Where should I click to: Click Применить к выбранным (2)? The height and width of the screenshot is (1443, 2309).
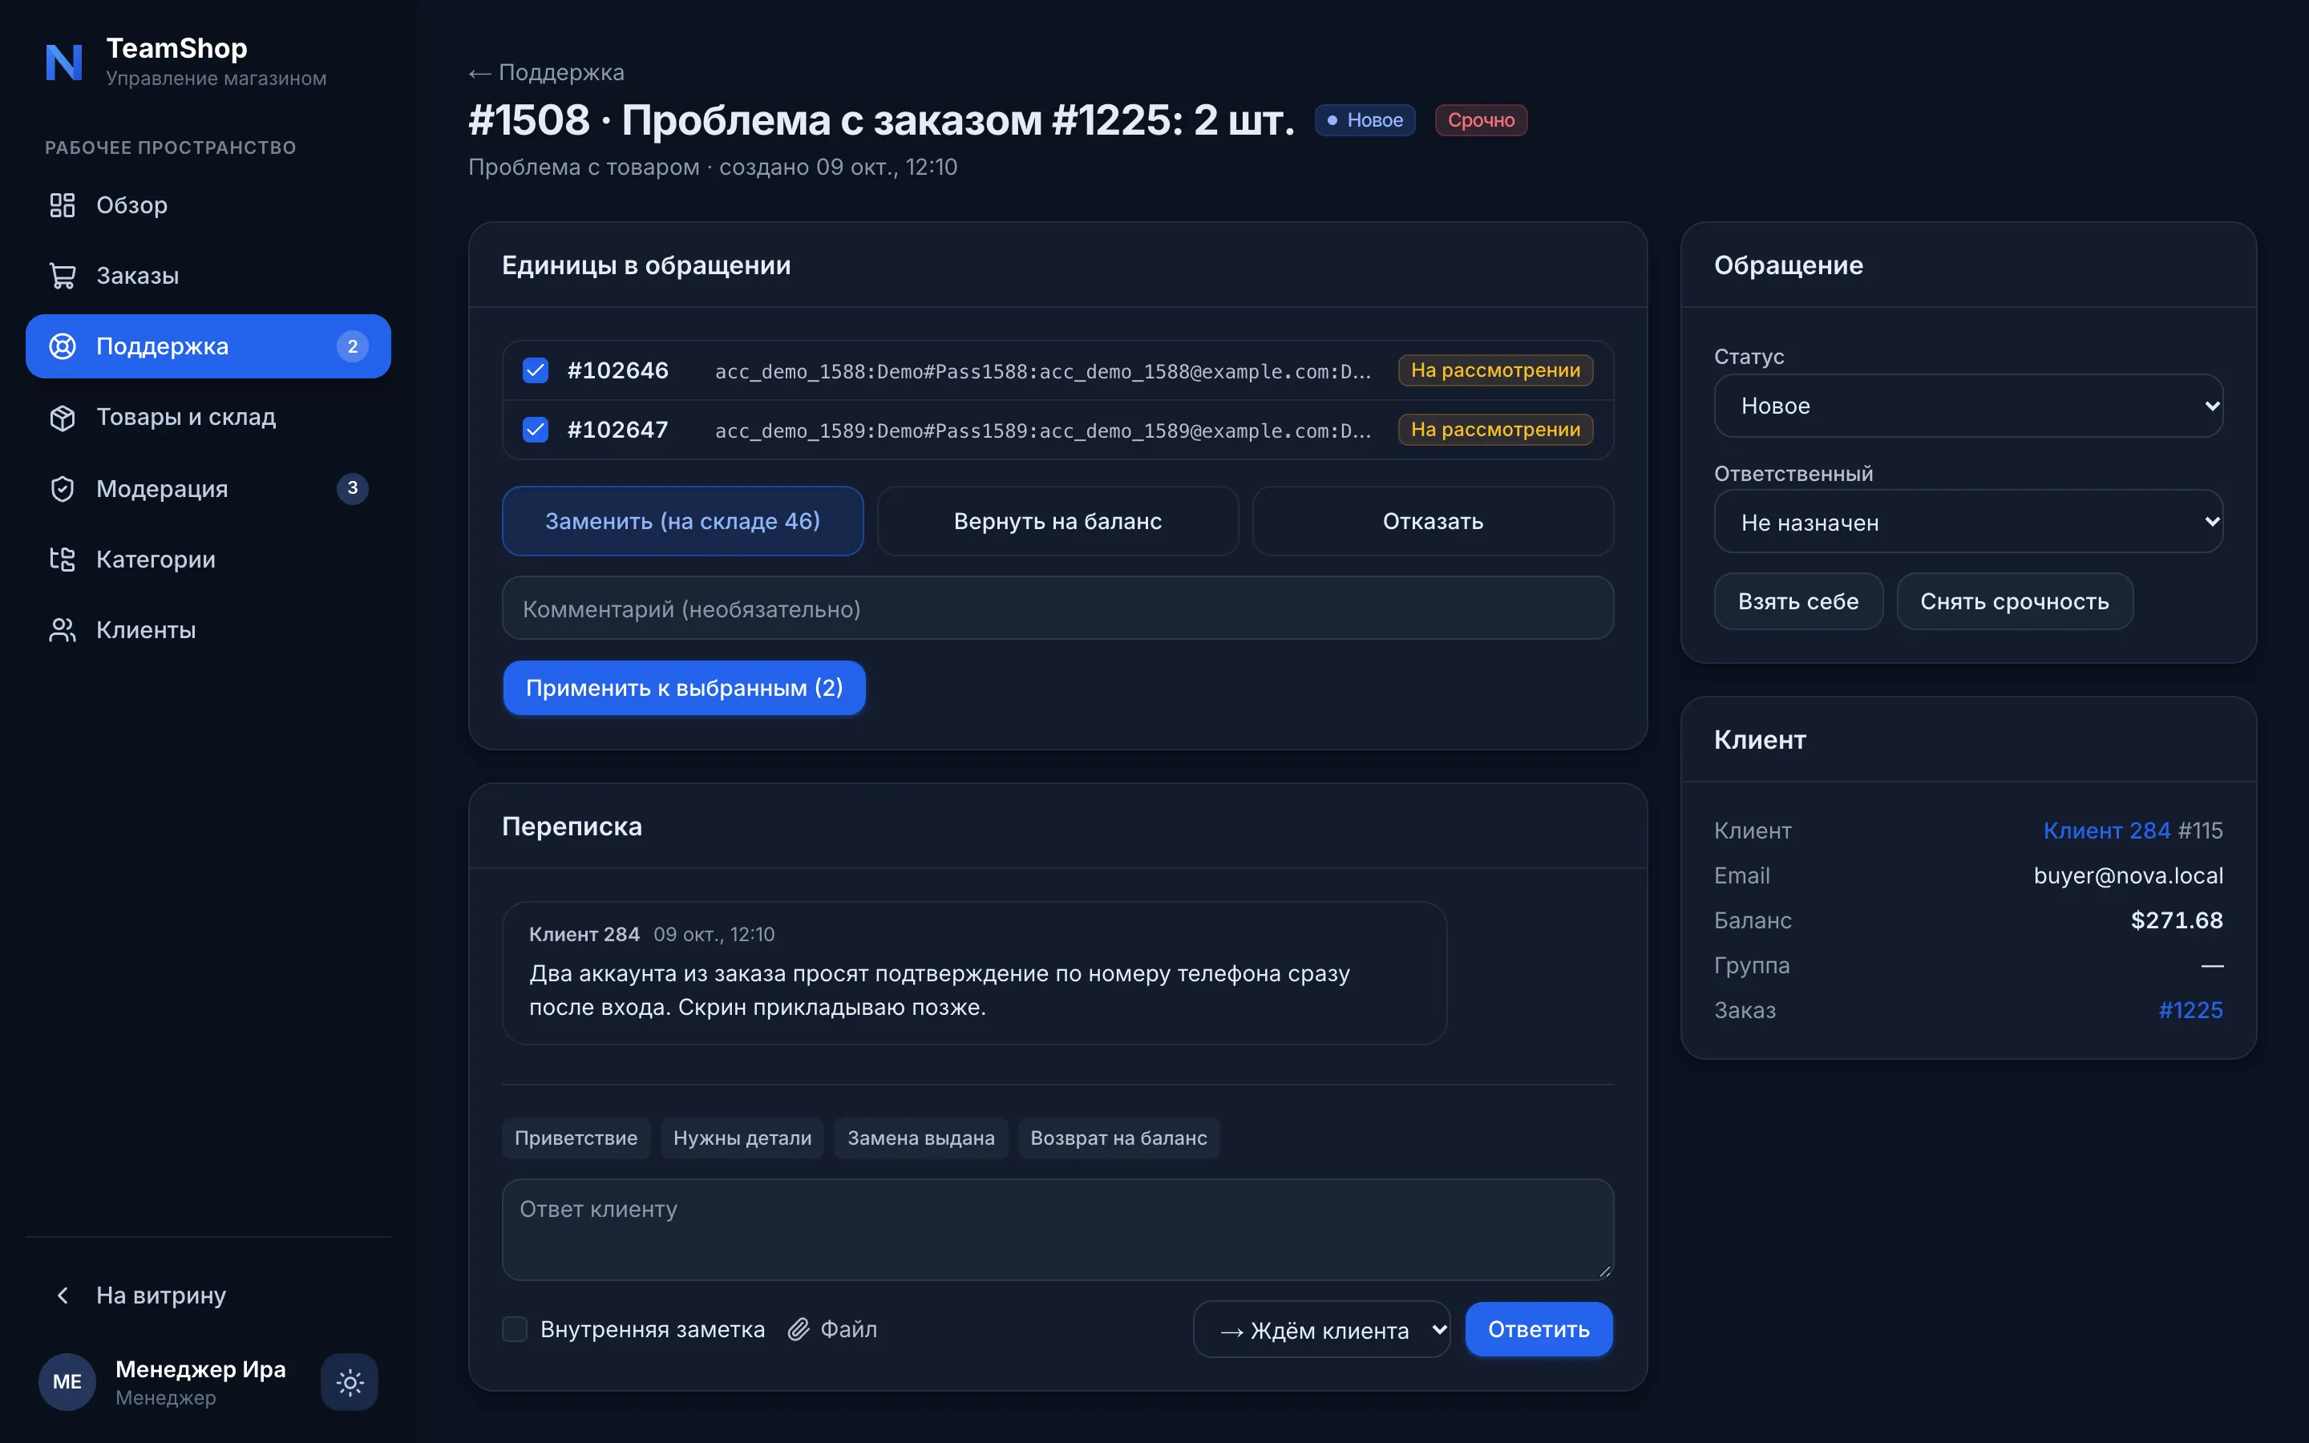click(x=684, y=688)
